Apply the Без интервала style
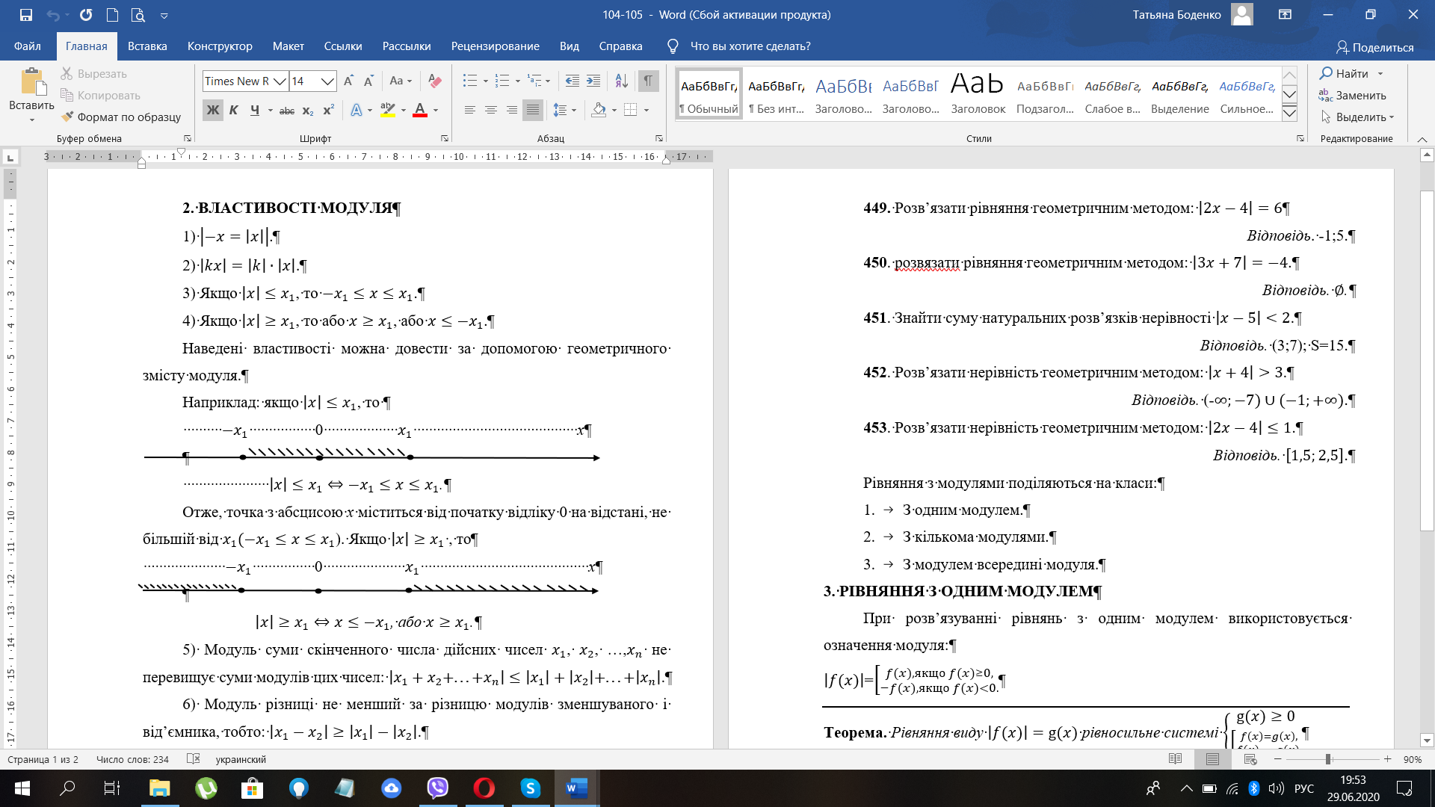 tap(777, 93)
